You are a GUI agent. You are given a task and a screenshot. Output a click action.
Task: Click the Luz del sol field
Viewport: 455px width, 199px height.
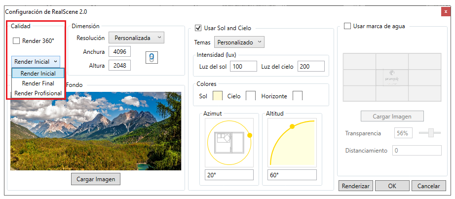tap(243, 66)
